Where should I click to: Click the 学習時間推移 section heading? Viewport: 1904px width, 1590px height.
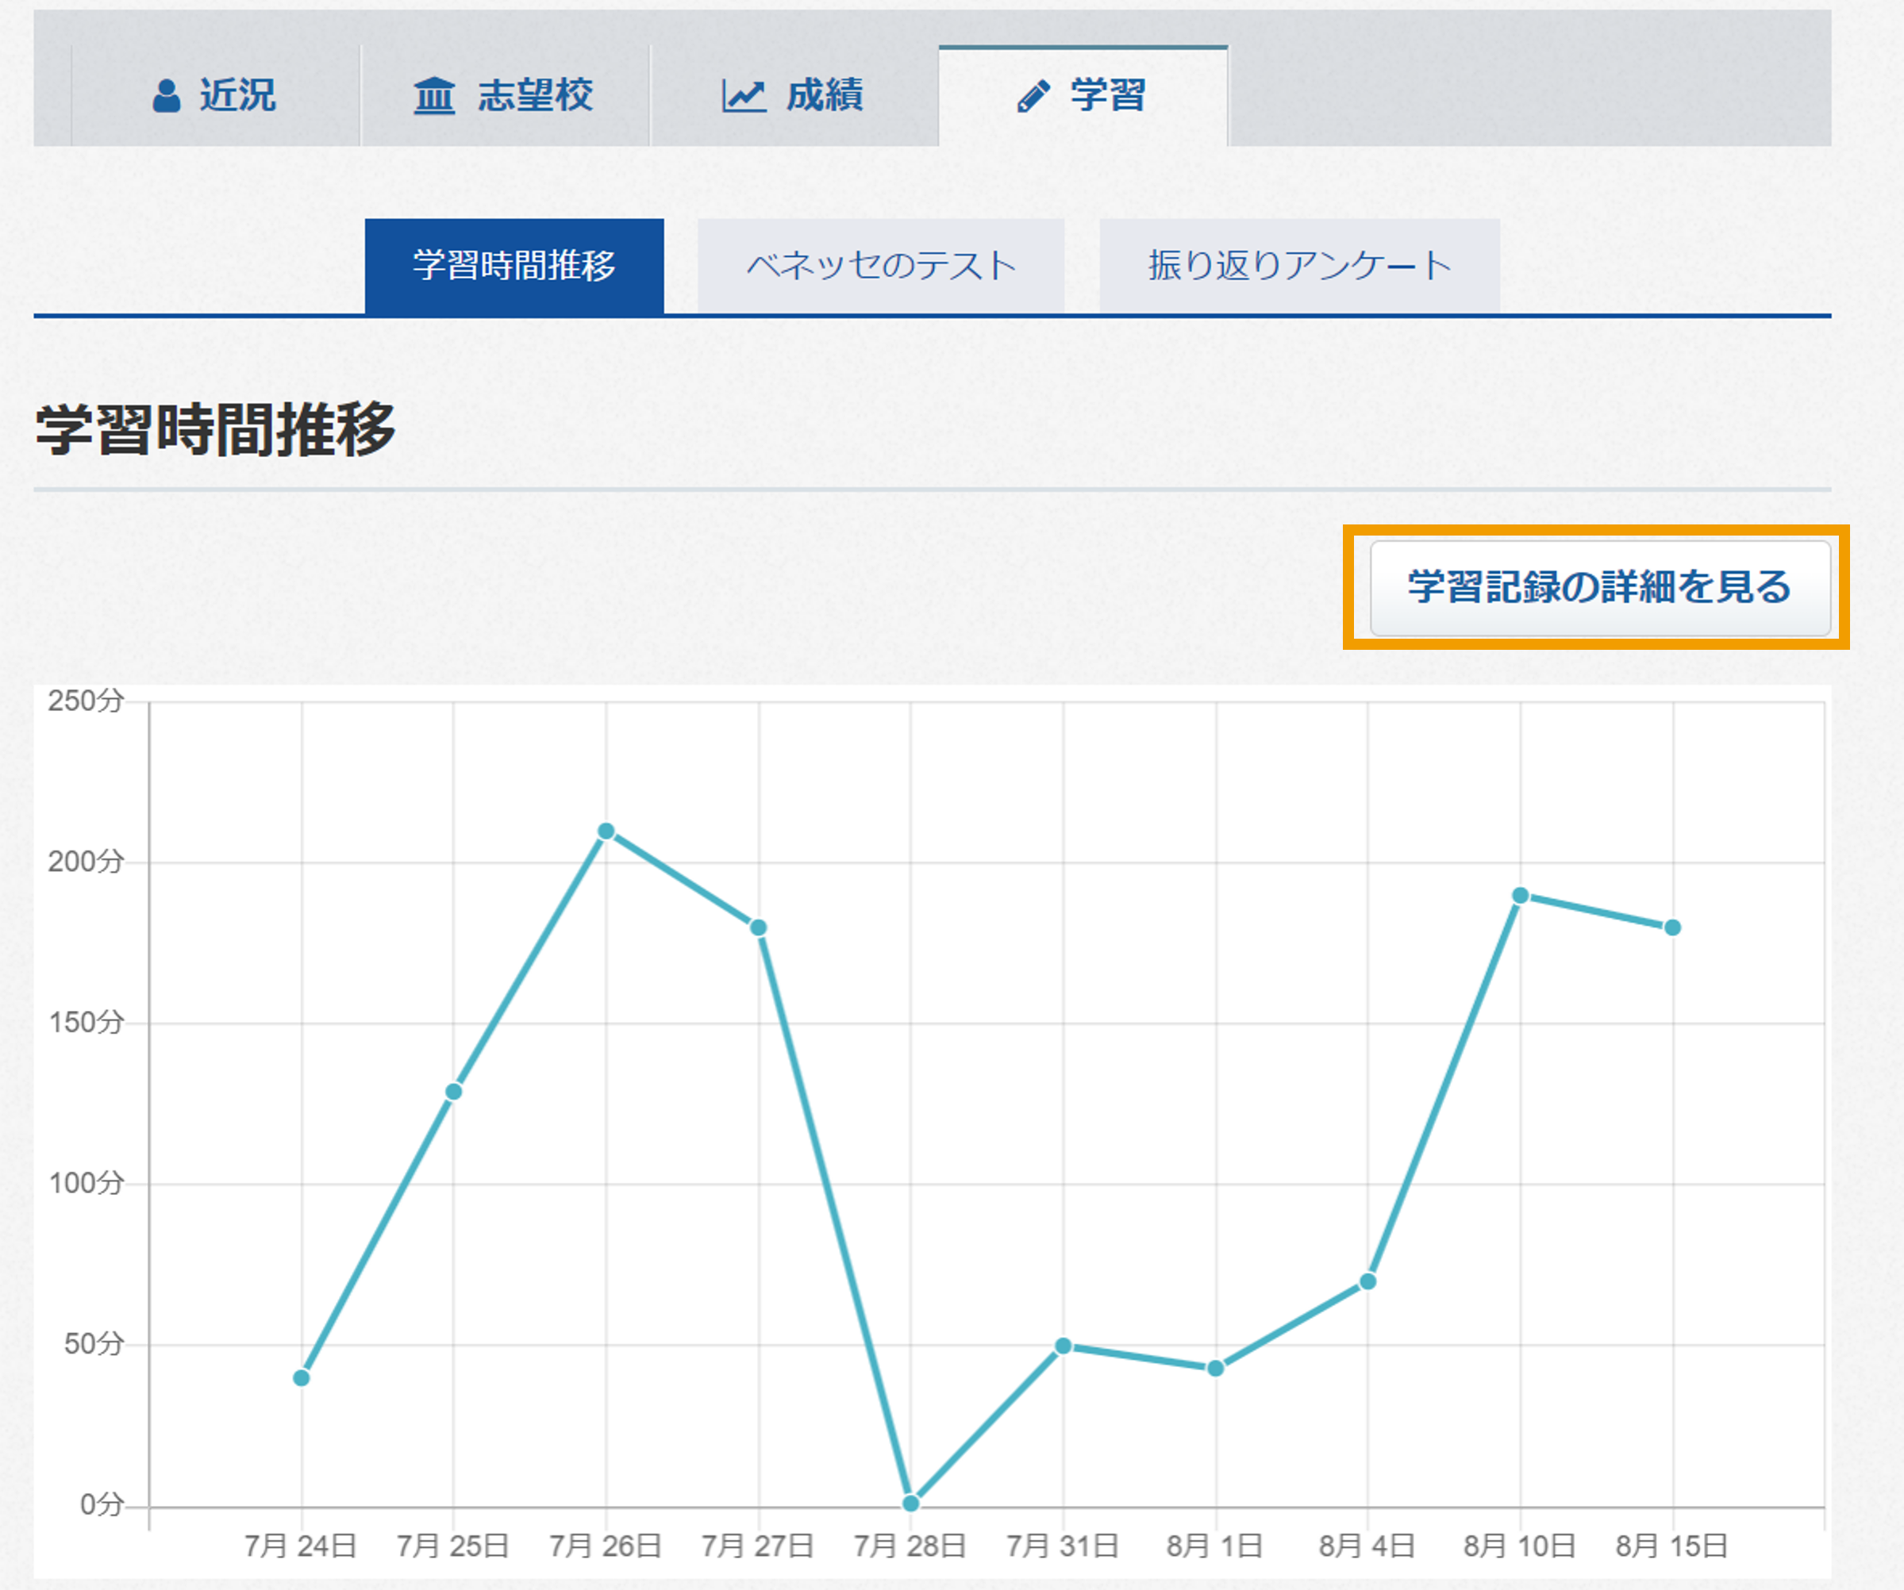tap(216, 428)
